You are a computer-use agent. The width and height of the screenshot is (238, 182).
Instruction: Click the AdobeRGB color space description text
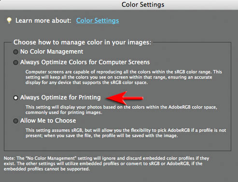121,110
